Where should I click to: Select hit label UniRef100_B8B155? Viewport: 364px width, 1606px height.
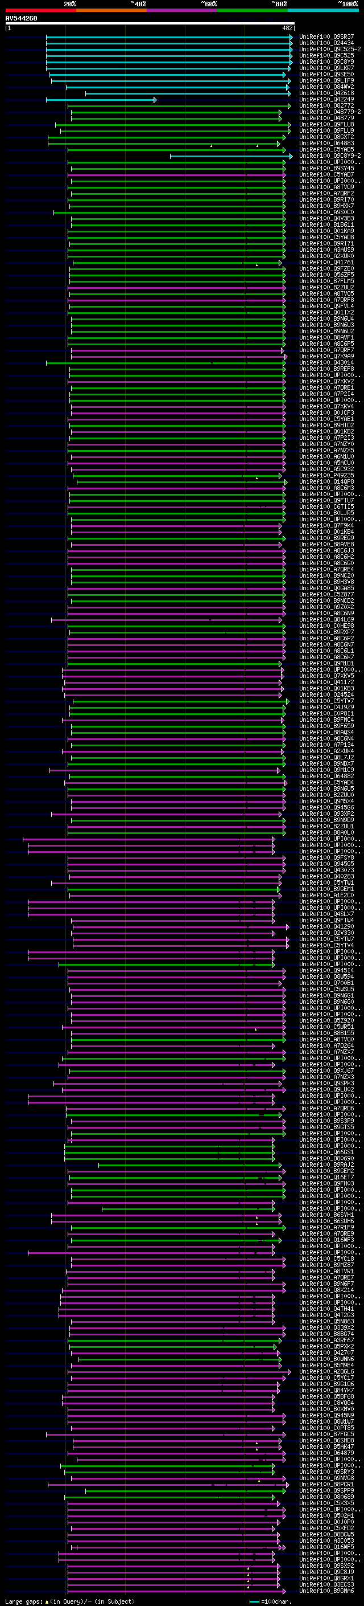tap(326, 1033)
